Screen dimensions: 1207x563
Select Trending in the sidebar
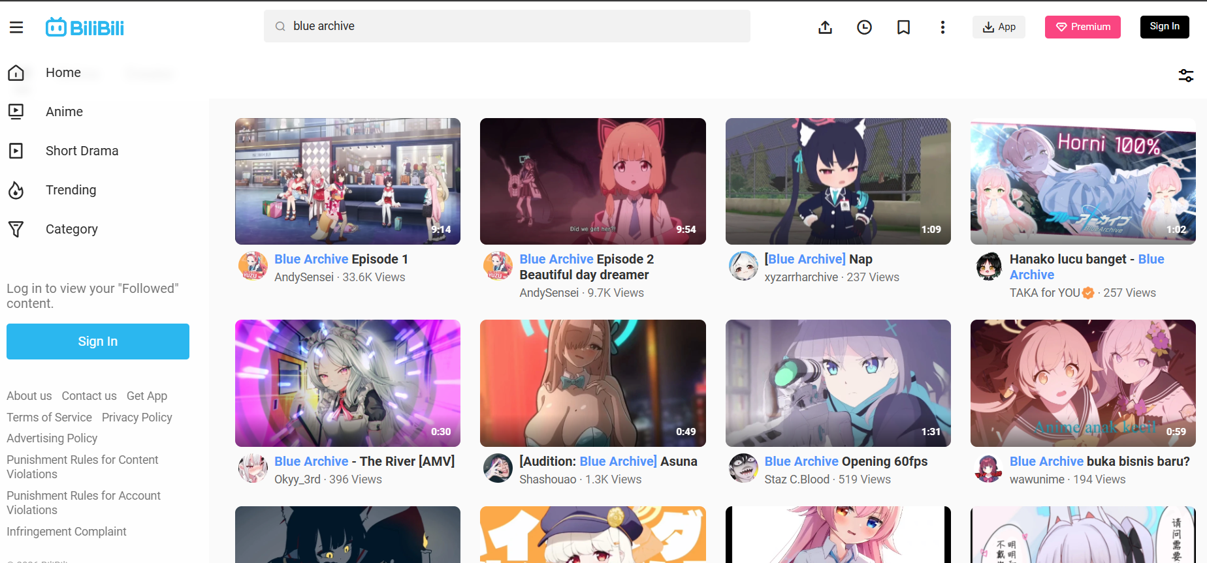coord(71,190)
